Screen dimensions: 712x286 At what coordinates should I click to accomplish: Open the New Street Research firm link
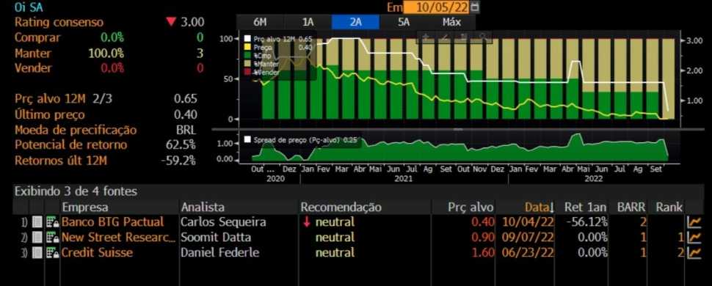[118, 238]
